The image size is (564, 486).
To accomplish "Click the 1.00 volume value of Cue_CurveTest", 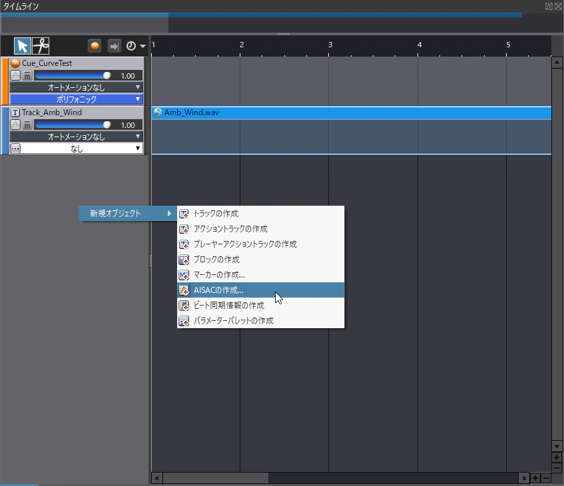I will (x=128, y=76).
